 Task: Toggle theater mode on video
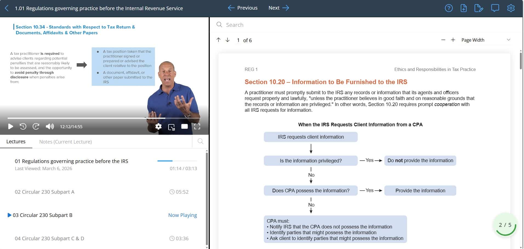click(x=185, y=126)
